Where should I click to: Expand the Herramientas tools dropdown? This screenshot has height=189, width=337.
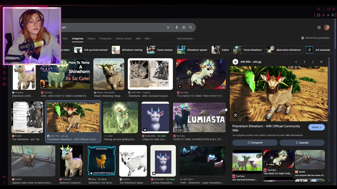pyautogui.click(x=186, y=39)
